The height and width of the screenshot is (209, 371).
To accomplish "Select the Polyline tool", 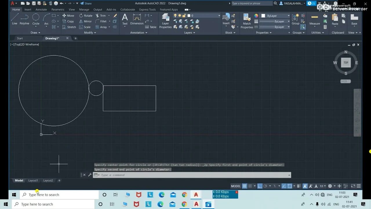I will coord(24,19).
